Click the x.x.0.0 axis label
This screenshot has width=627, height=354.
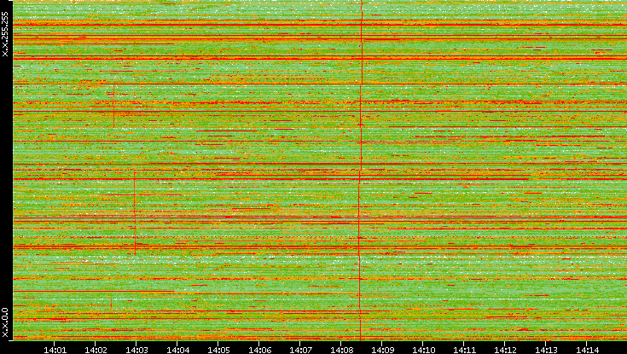(5, 322)
